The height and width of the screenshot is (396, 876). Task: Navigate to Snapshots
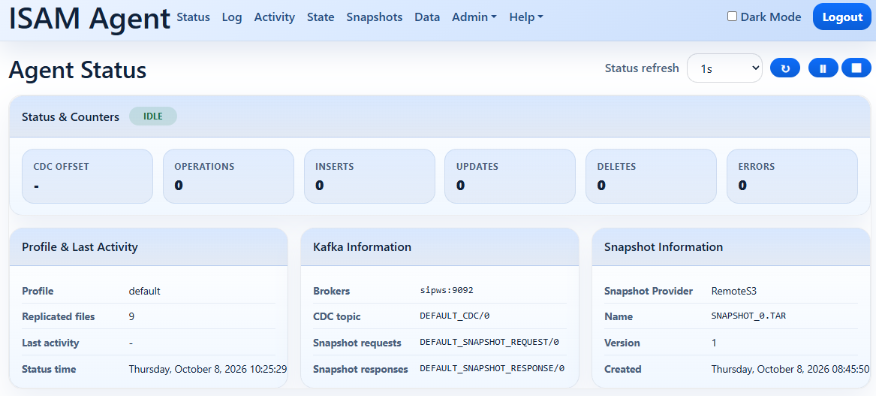(375, 17)
